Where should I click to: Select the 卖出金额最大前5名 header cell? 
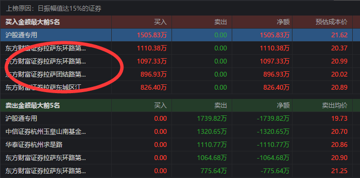56,105
